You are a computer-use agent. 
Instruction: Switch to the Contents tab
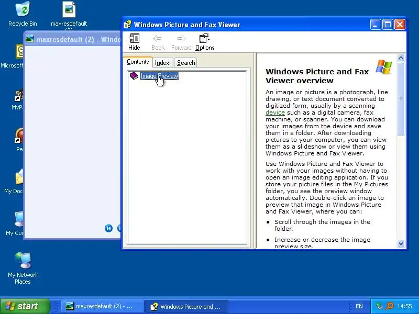pyautogui.click(x=138, y=62)
